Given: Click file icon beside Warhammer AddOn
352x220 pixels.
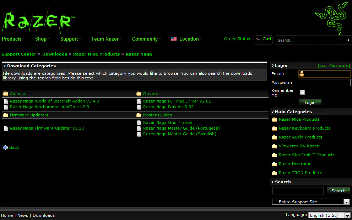Looking at the screenshot, I should (6, 107).
